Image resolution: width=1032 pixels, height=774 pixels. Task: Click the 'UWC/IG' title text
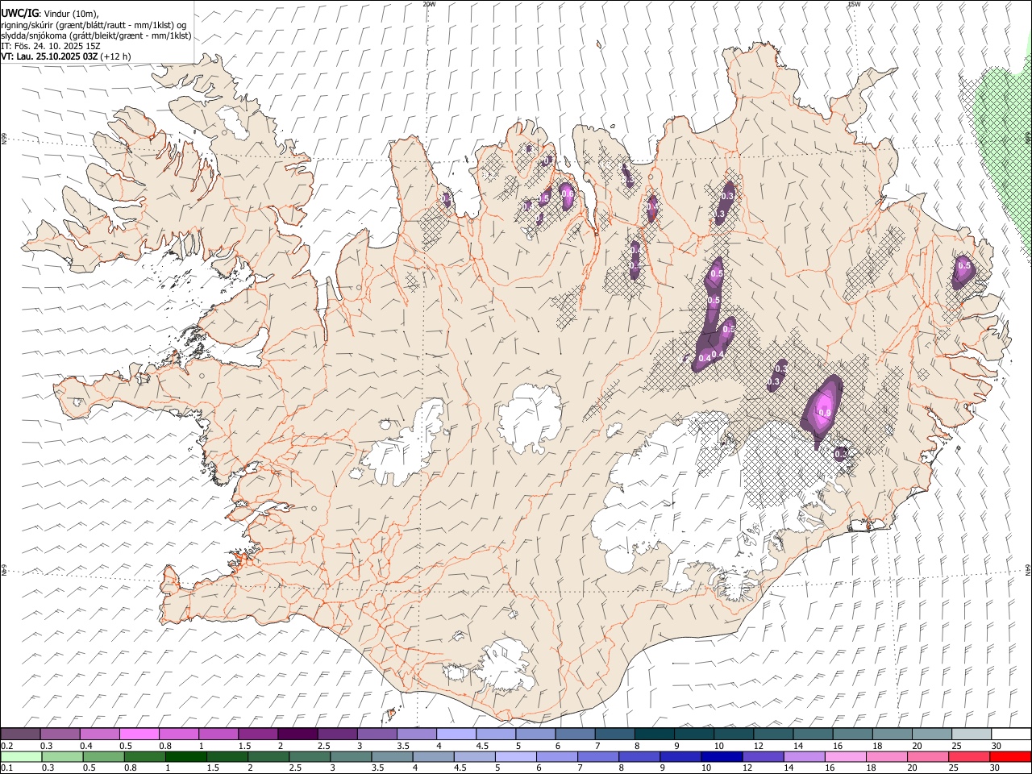pyautogui.click(x=19, y=13)
